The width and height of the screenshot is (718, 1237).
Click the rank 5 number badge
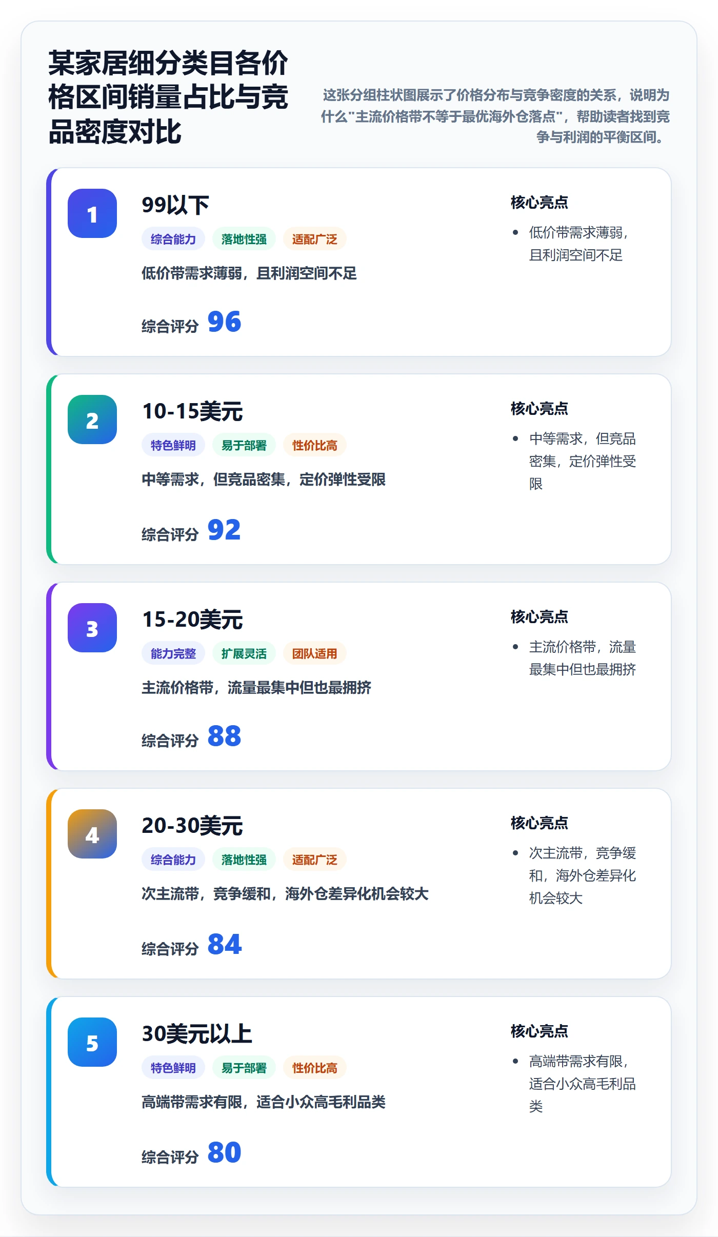click(x=92, y=1042)
